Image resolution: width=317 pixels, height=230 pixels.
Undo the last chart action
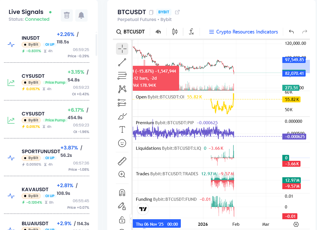291,32
